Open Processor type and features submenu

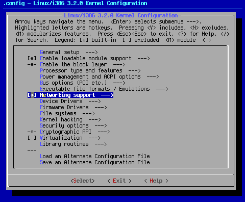click(90, 70)
